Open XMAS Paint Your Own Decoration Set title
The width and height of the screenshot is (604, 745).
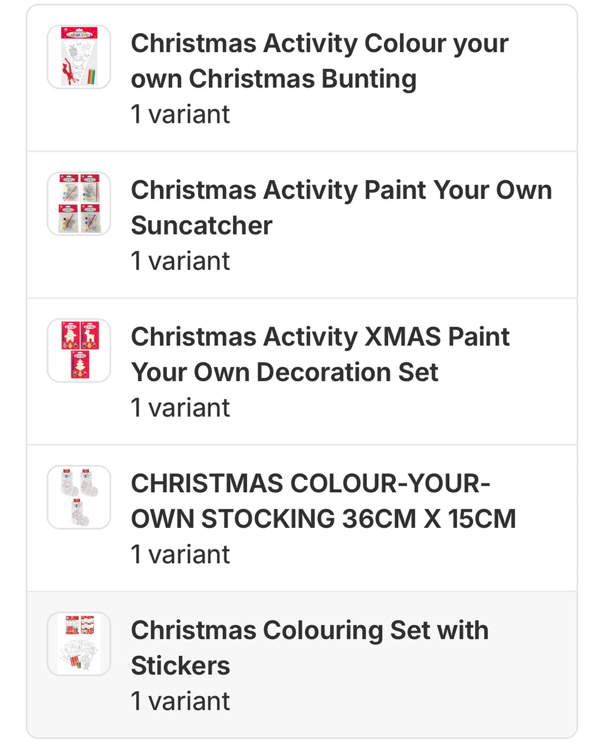coord(320,354)
